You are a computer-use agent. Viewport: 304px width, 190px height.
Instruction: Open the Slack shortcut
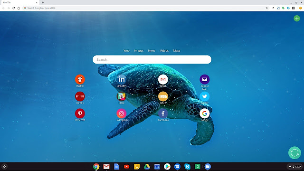pyautogui.click(x=122, y=96)
